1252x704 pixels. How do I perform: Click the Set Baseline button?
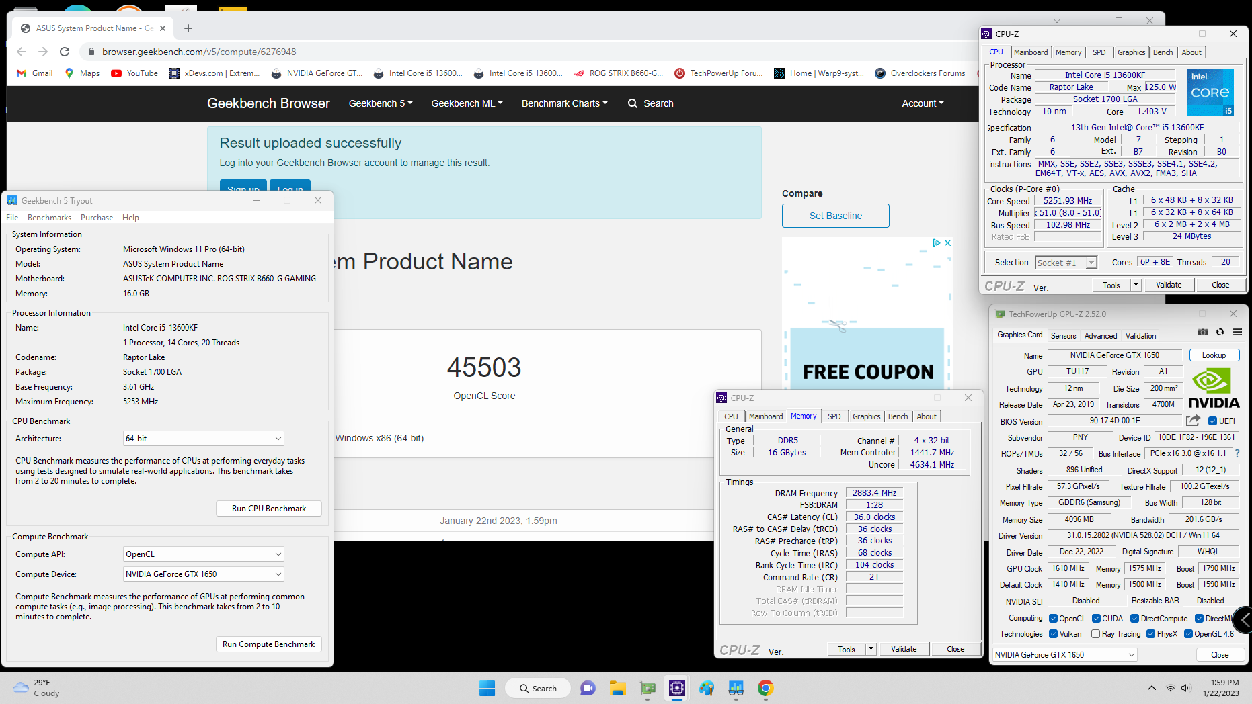click(836, 216)
